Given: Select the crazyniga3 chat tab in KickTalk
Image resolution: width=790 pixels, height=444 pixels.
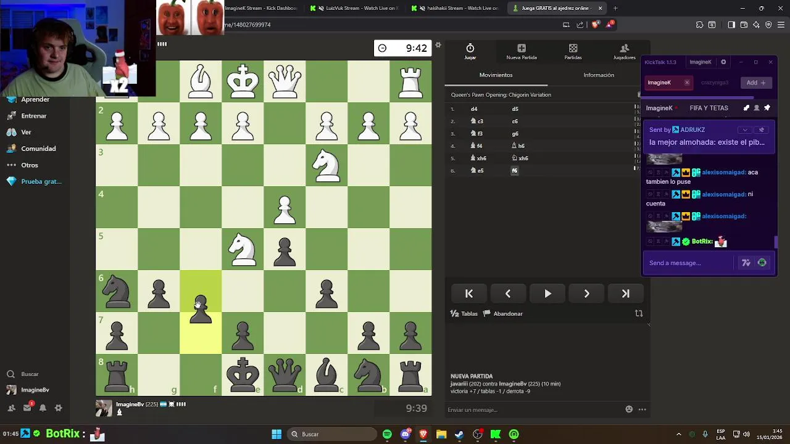Looking at the screenshot, I should pos(714,83).
